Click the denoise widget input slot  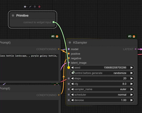pyautogui.click(x=69, y=100)
